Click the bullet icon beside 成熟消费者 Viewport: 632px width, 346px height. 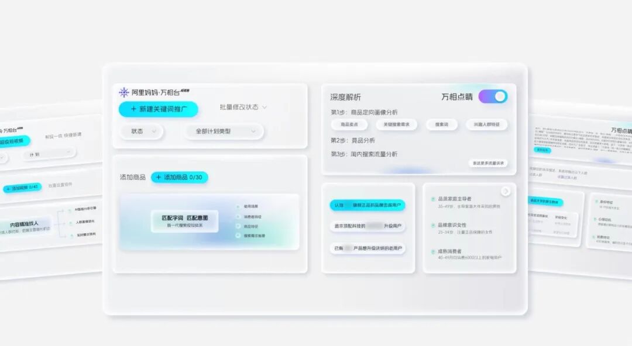point(433,251)
